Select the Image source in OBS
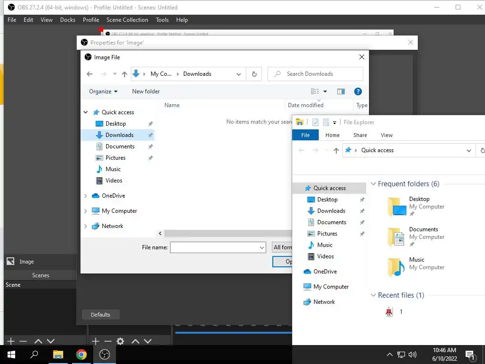 pos(27,262)
